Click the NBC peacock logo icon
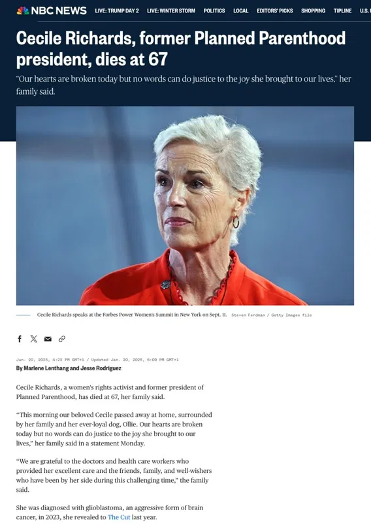Screen dimensions: 371x531 tap(23, 11)
